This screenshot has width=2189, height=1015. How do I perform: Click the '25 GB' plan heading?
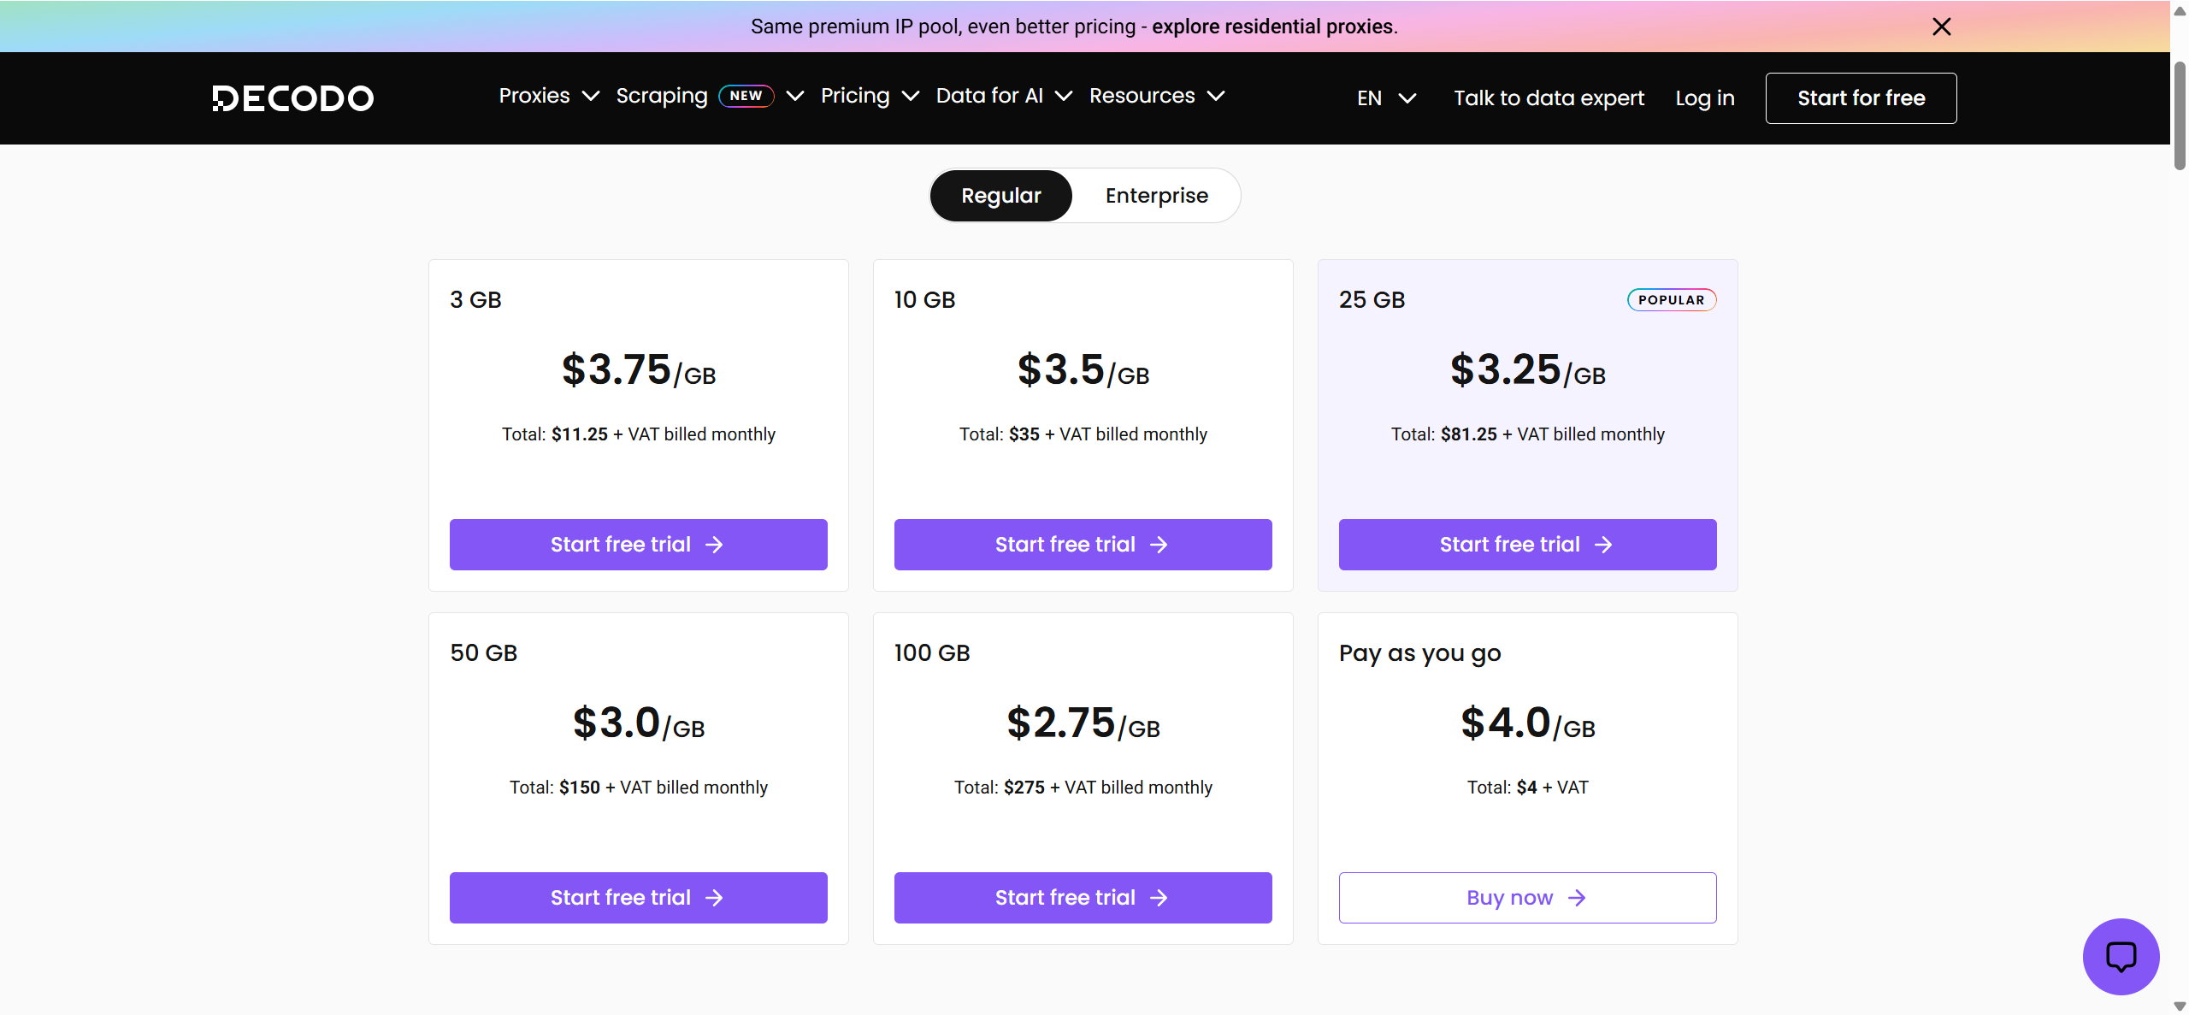point(1372,300)
